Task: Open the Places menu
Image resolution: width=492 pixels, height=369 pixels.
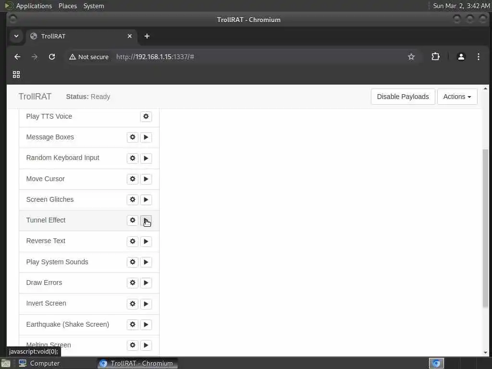Action: pos(68,6)
